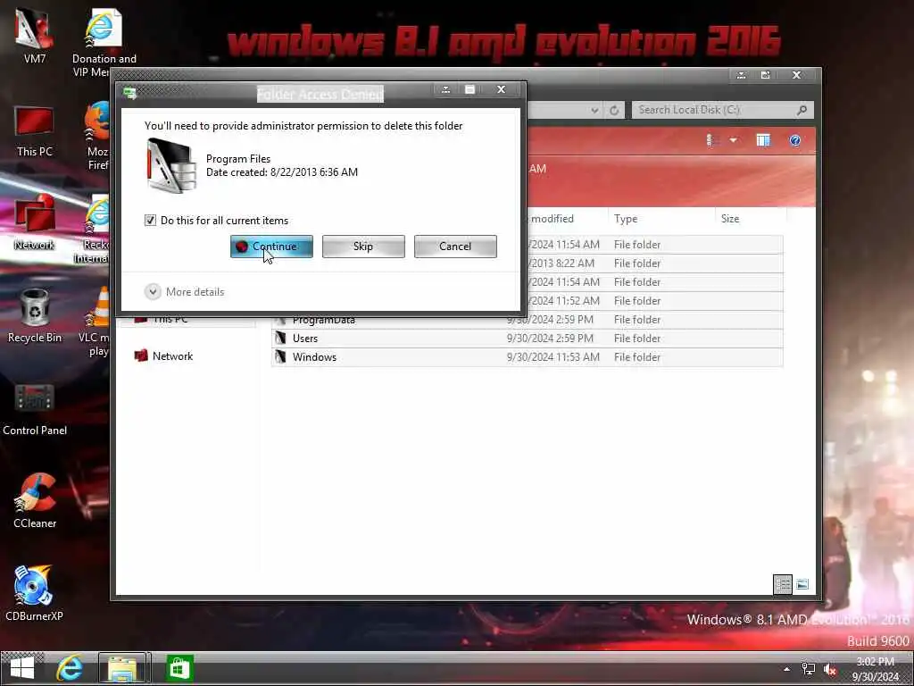Image resolution: width=914 pixels, height=686 pixels.
Task: Change view via the views icon
Action: pyautogui.click(x=710, y=140)
